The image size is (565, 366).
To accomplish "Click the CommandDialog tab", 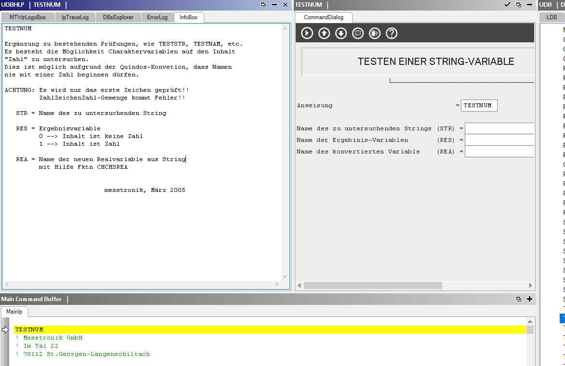I will 324,17.
